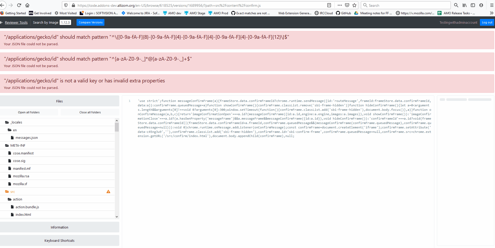This screenshot has height=248, width=495.
Task: Open messages.json file
Action: (x=57, y=138)
